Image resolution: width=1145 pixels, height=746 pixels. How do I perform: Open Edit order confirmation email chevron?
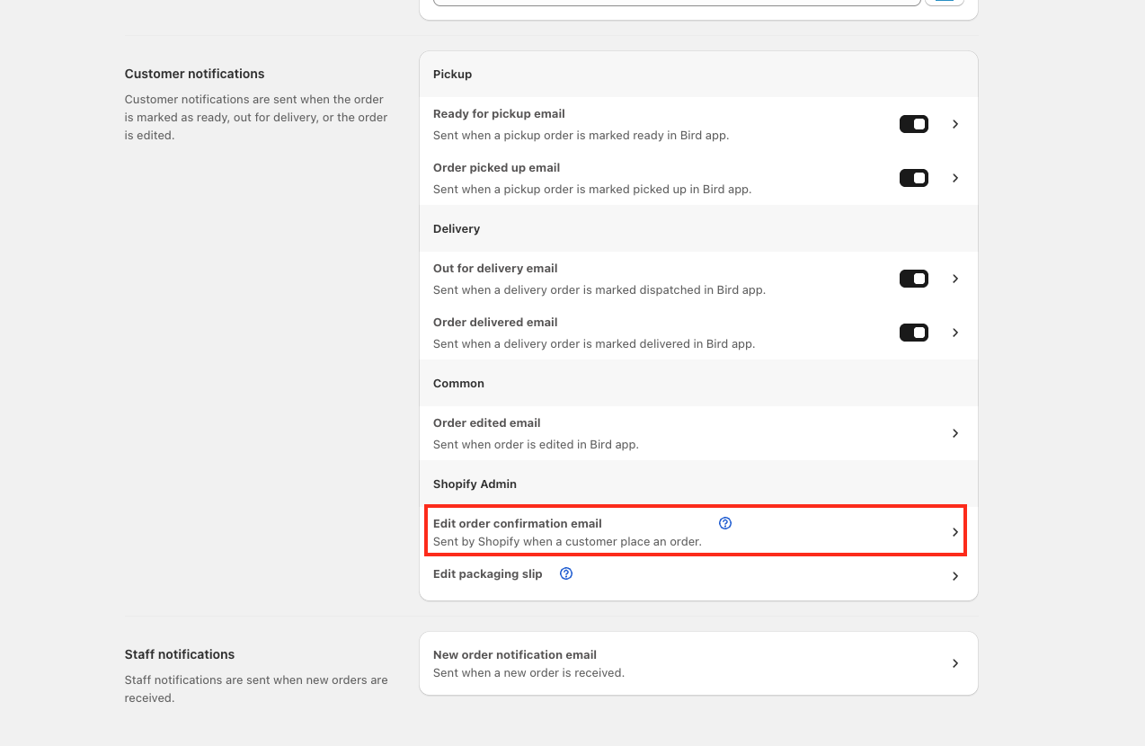click(x=955, y=532)
